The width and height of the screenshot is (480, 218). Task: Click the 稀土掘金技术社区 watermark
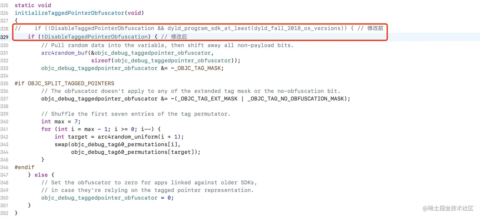[450, 208]
